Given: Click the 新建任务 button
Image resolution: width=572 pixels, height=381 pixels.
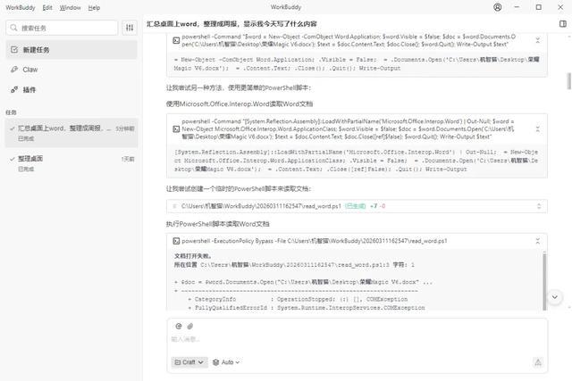Looking at the screenshot, I should tap(71, 50).
